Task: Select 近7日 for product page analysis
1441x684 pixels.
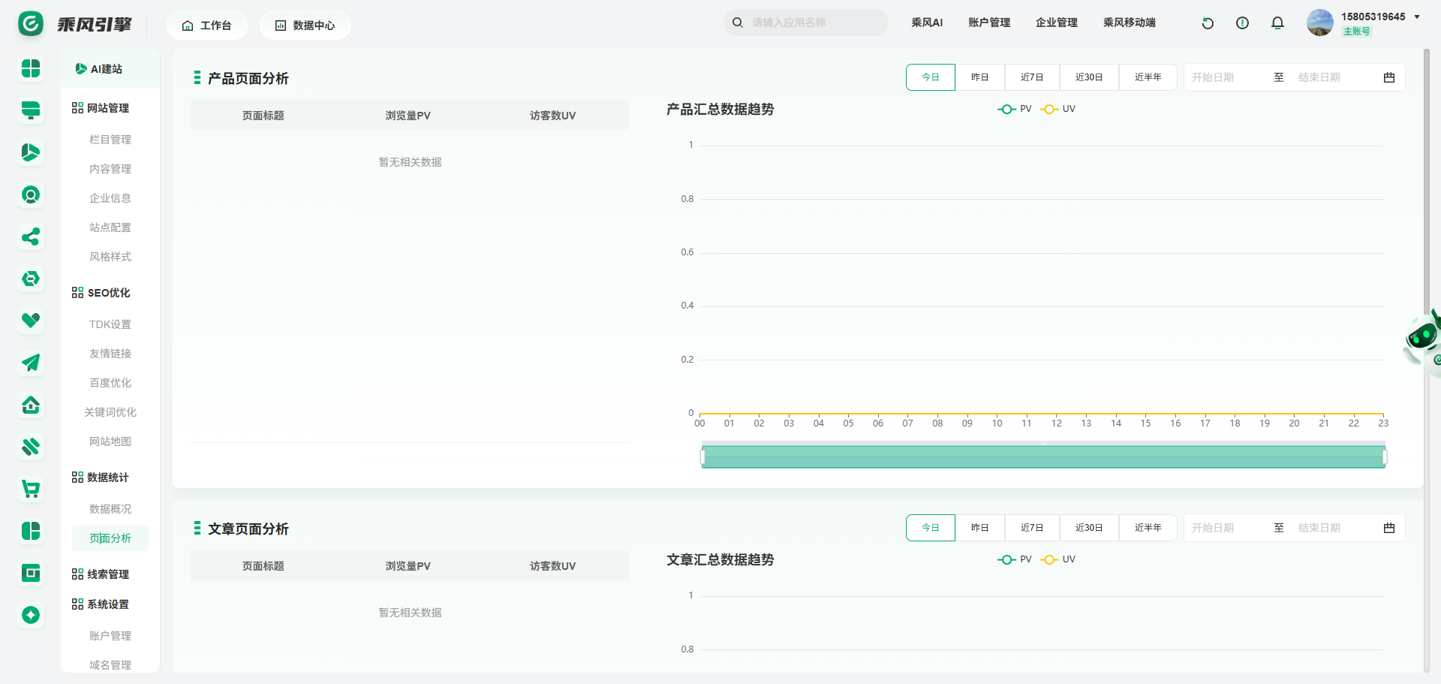Action: pos(1032,77)
